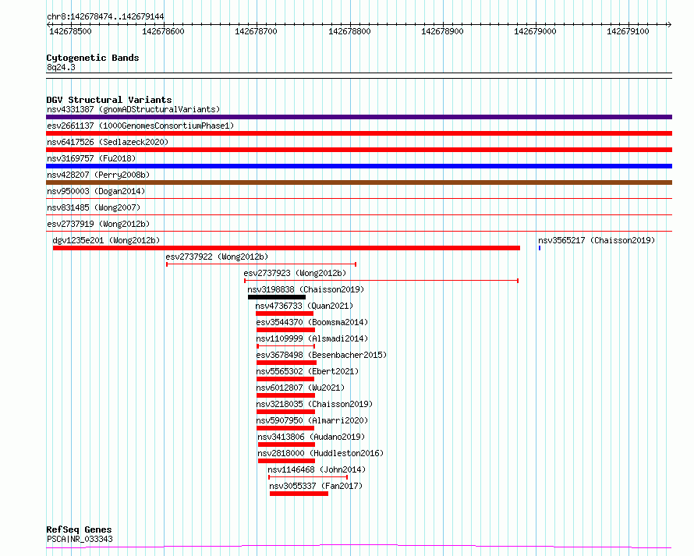Click nsv6012807 (Wu2021) label
694x556 pixels.
click(300, 388)
